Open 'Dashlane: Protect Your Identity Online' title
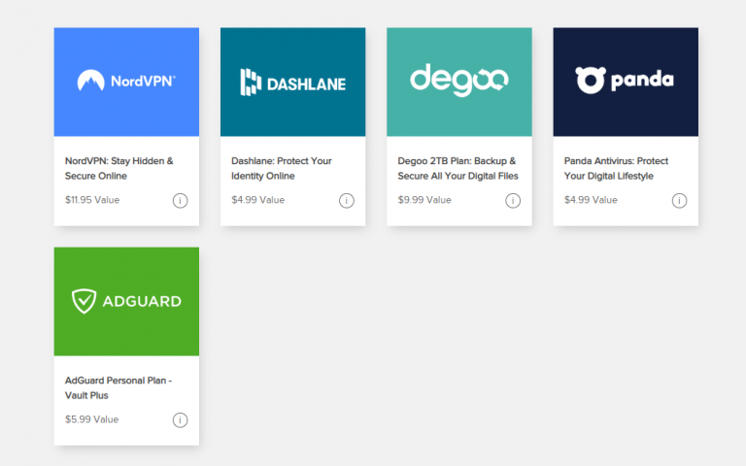 (281, 168)
